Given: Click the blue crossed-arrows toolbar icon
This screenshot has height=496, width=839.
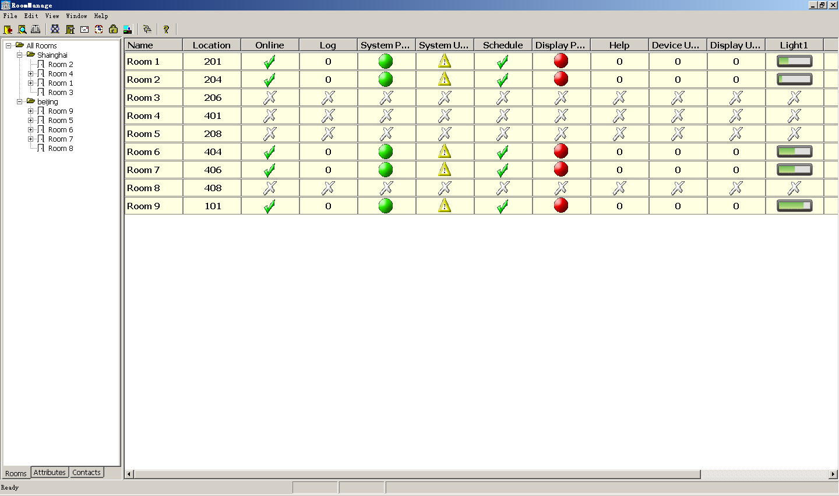Looking at the screenshot, I should (x=55, y=30).
